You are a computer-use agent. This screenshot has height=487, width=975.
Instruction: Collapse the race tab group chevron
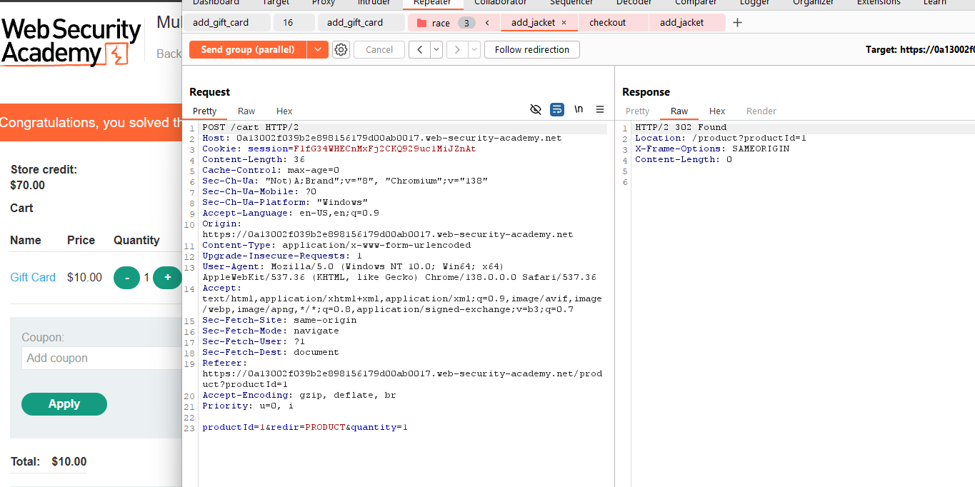pyautogui.click(x=487, y=23)
